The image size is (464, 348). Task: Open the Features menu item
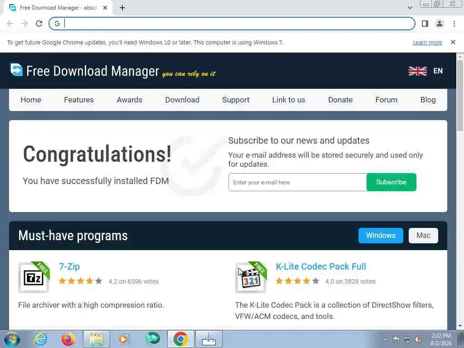(79, 100)
